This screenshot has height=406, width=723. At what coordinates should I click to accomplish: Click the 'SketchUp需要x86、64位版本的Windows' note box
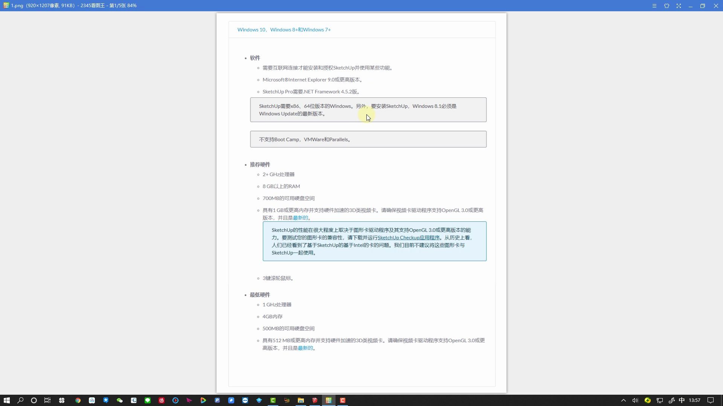368,110
